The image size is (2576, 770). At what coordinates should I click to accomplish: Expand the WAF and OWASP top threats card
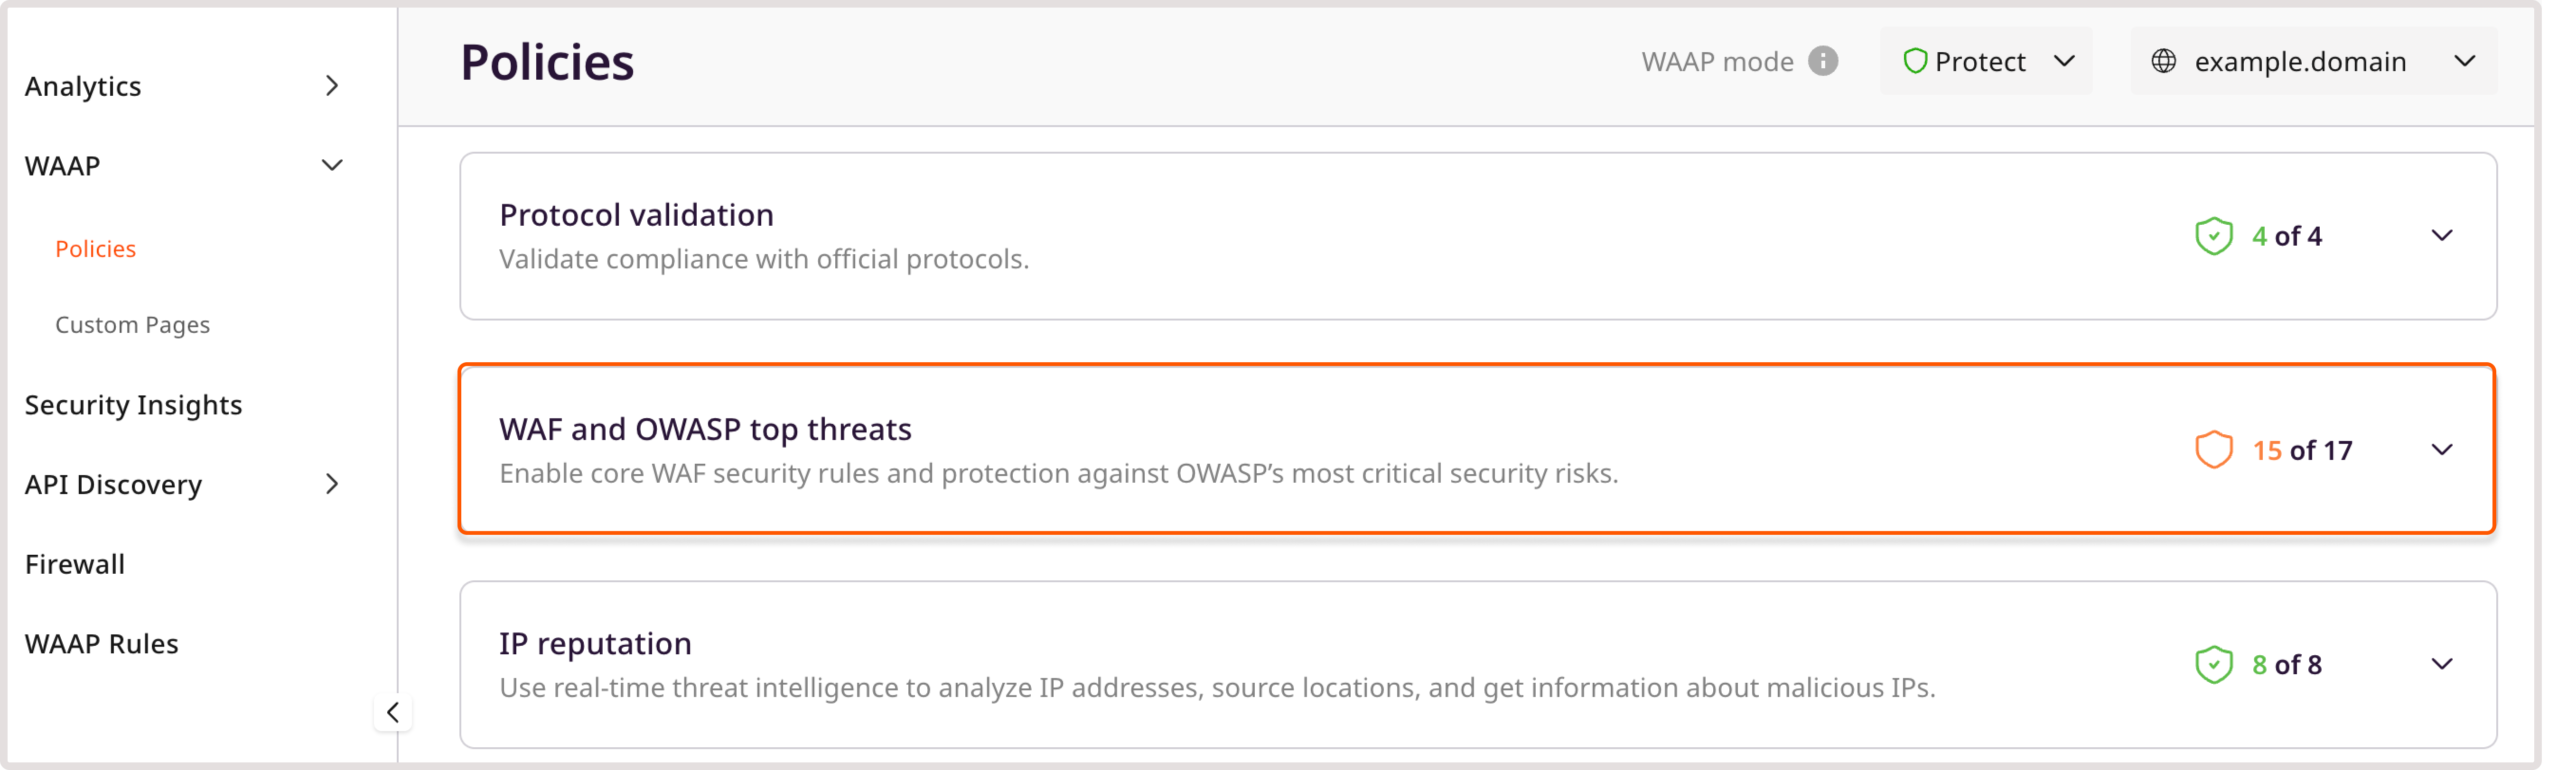click(2443, 449)
